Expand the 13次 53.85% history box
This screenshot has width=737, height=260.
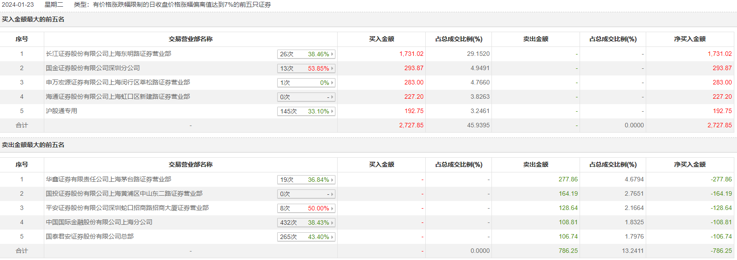click(x=306, y=68)
